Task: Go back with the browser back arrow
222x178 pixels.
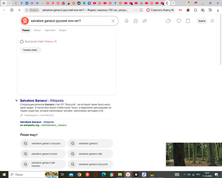Action: coord(4,10)
